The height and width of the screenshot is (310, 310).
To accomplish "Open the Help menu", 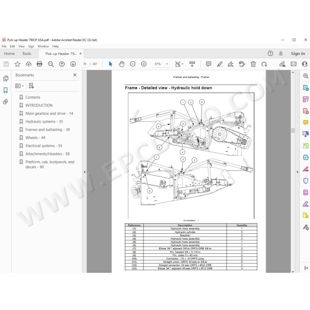I will pos(55,46).
